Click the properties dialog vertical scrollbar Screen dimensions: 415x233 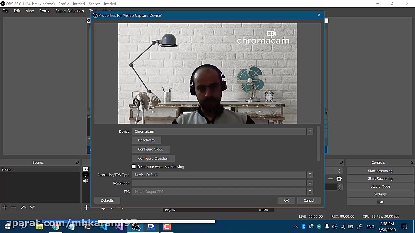(x=318, y=144)
